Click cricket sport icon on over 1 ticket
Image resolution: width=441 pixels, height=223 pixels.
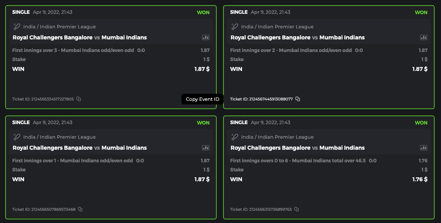pos(17,137)
